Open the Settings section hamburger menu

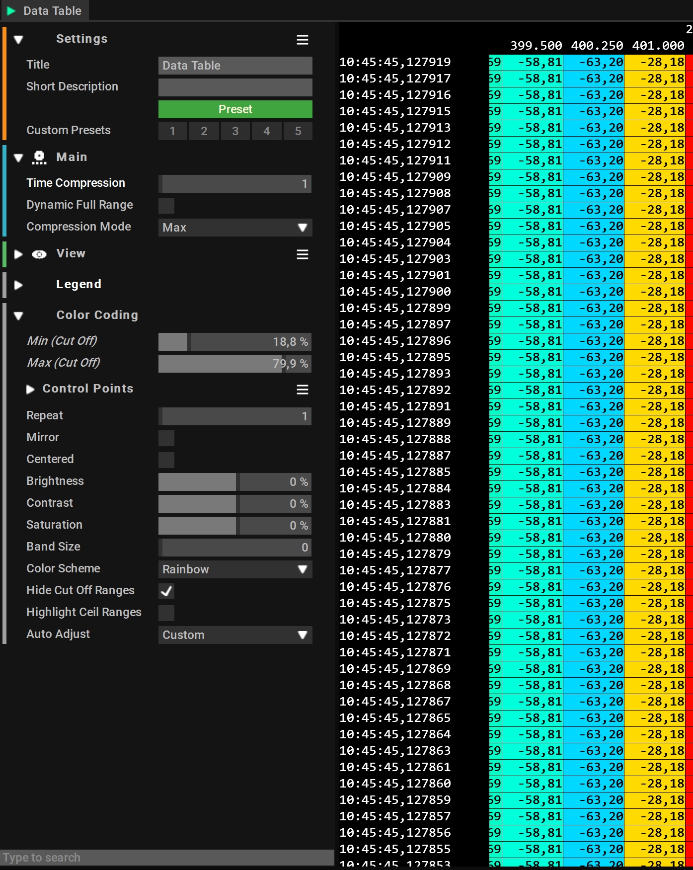302,40
